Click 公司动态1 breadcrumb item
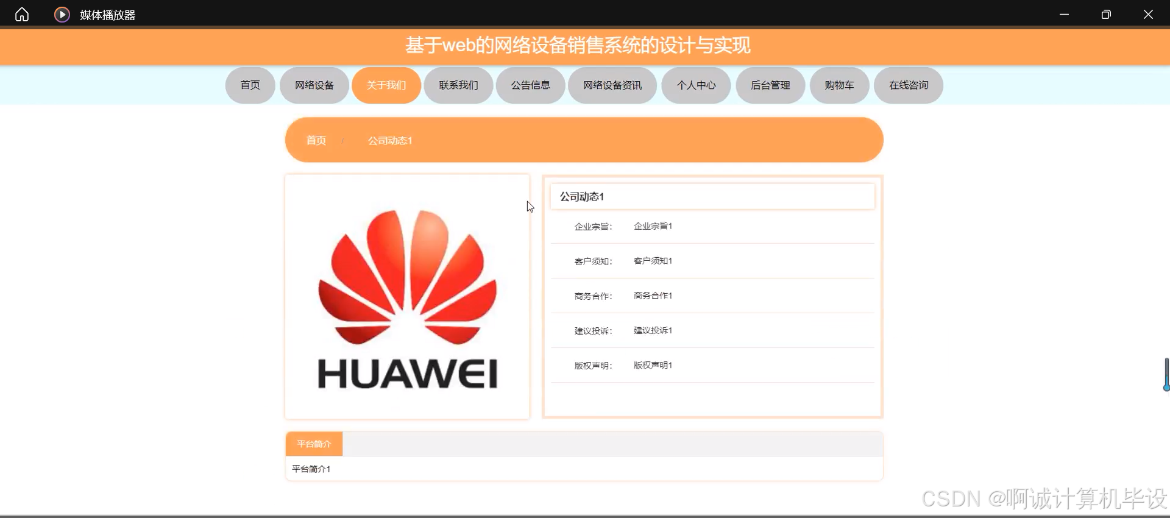The height and width of the screenshot is (518, 1170). click(x=390, y=141)
